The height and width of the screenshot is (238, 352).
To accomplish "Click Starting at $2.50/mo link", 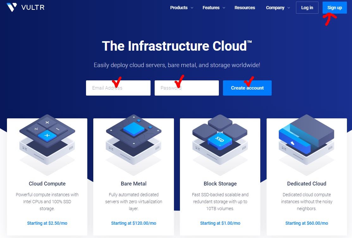I will click(47, 223).
